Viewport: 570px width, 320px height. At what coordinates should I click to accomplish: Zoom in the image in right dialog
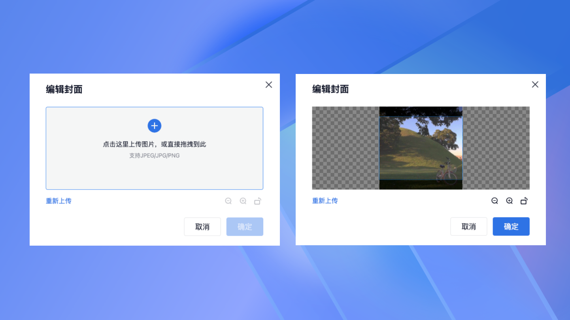pos(510,201)
